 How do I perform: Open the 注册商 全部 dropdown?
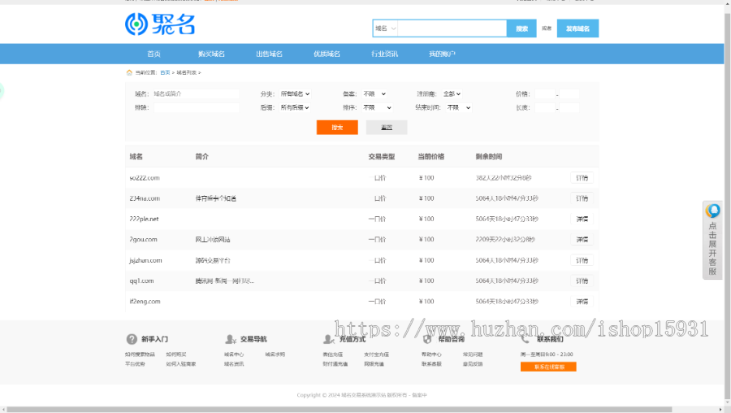coord(452,93)
